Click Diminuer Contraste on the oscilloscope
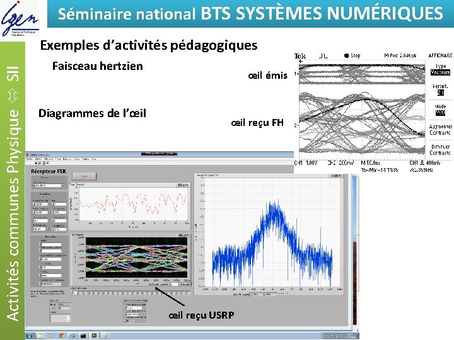The height and width of the screenshot is (340, 454). point(440,150)
